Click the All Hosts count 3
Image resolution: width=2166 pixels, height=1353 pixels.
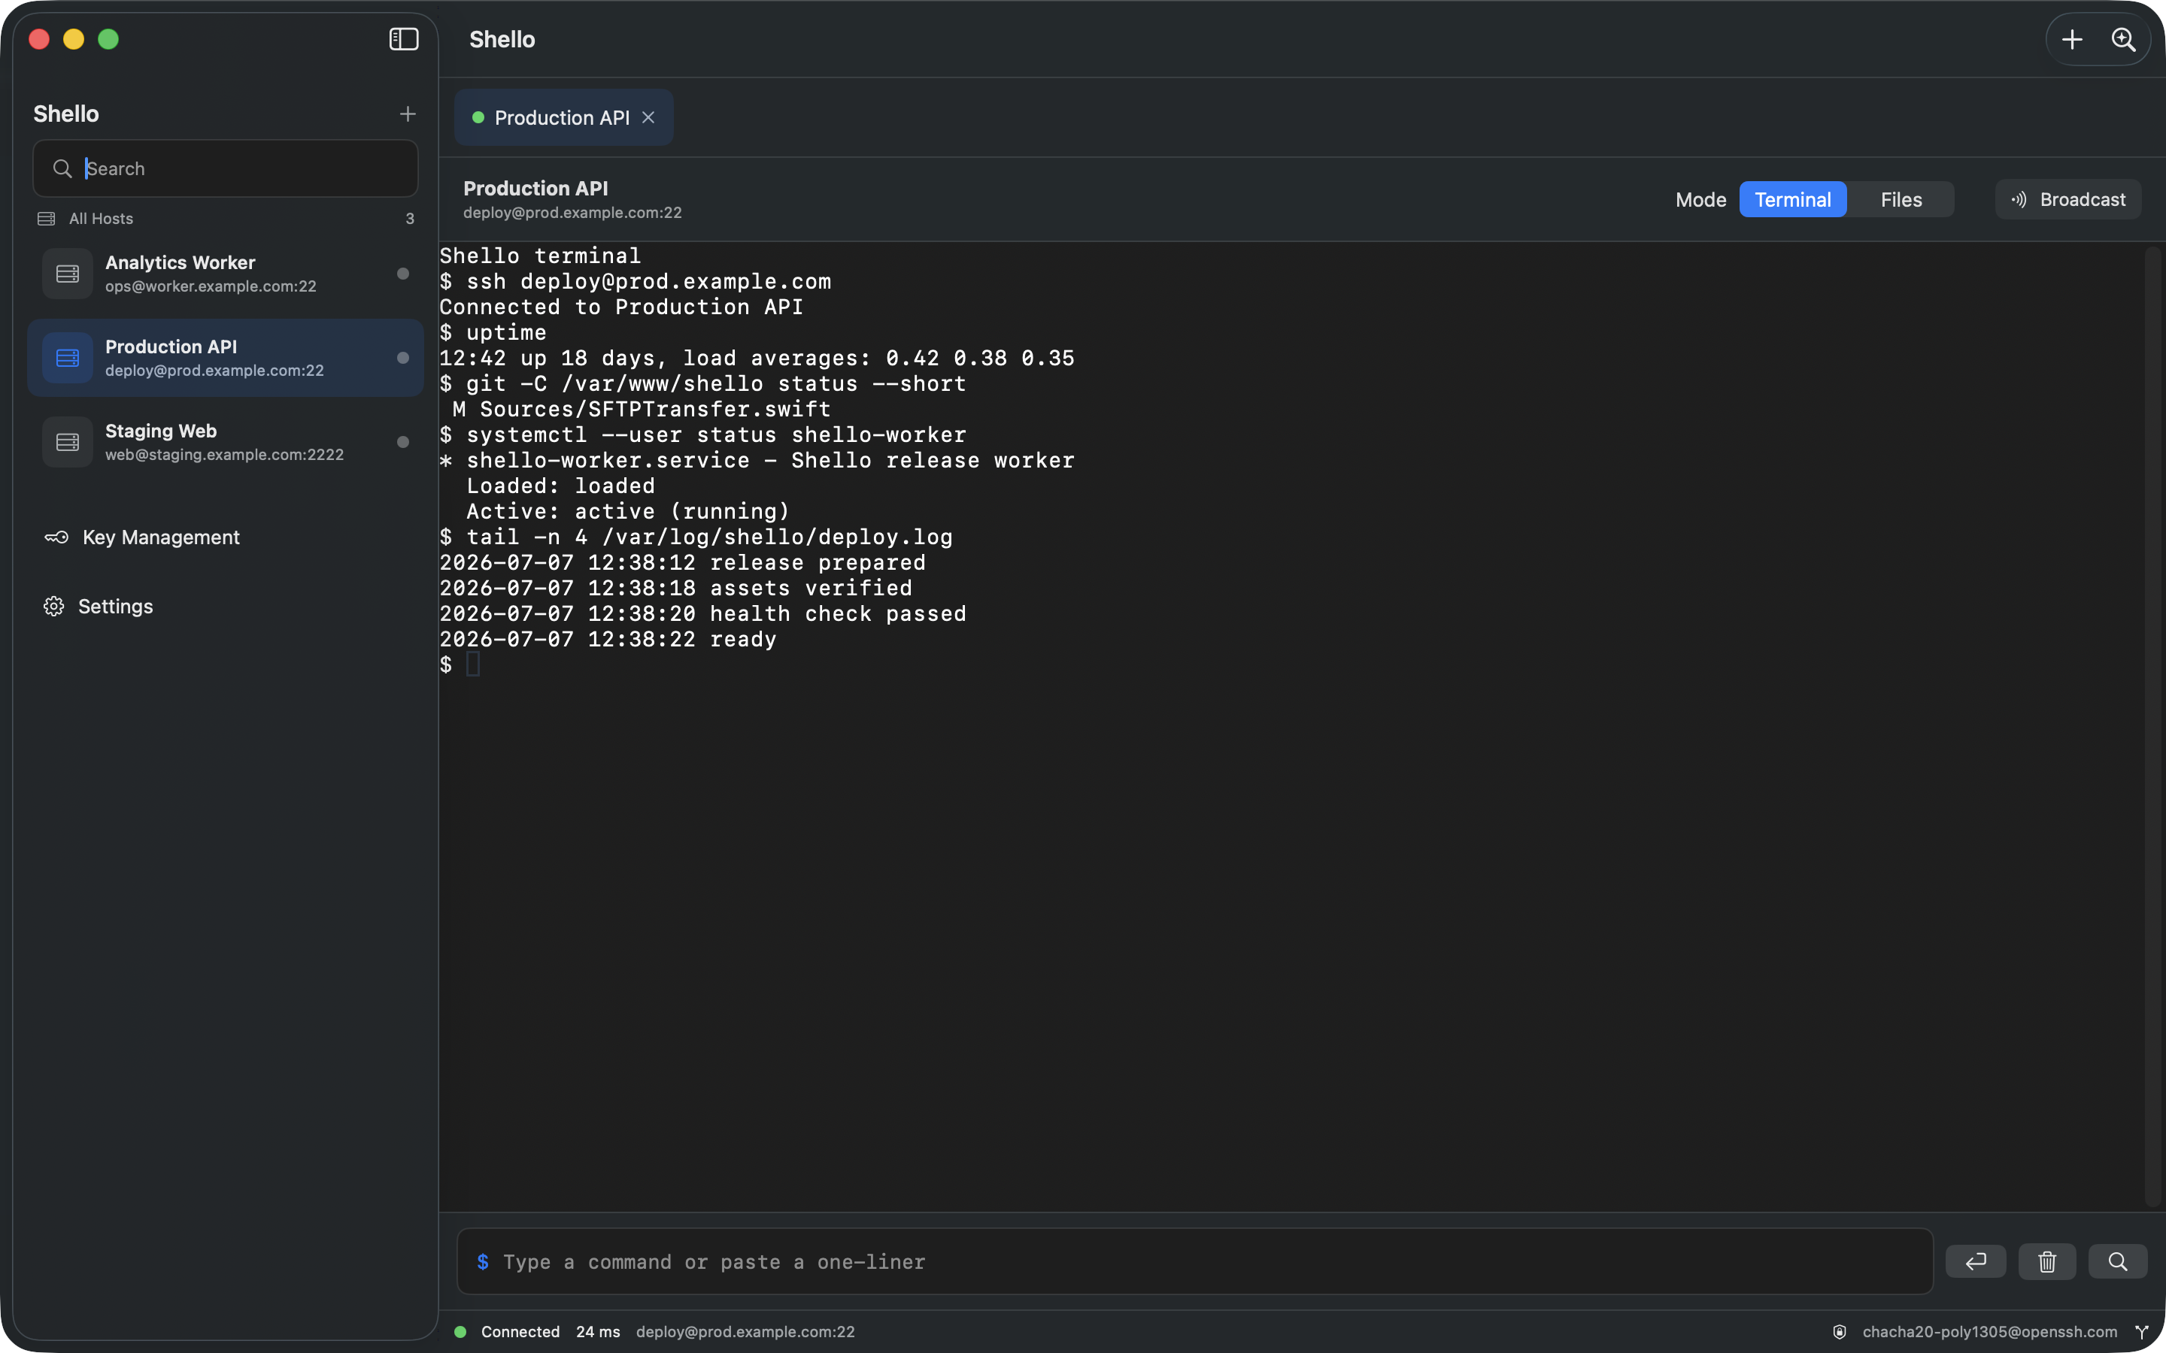click(x=410, y=218)
